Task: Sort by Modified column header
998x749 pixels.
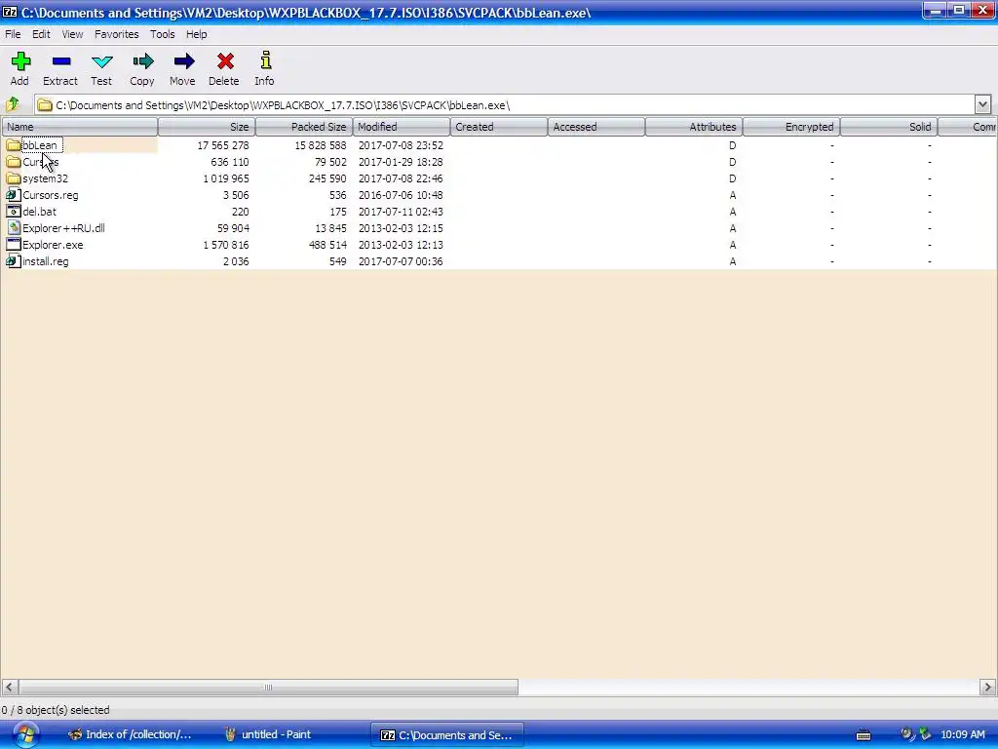Action: (x=402, y=127)
